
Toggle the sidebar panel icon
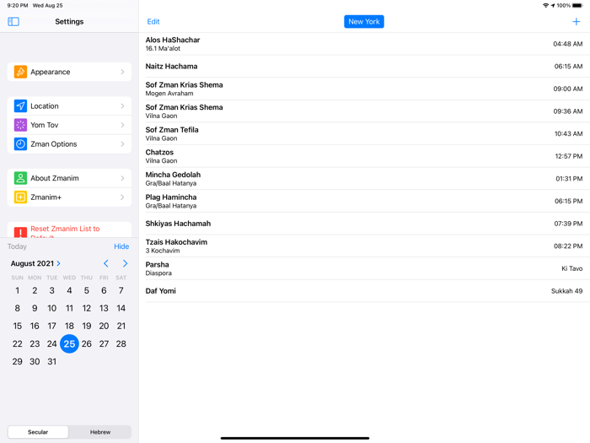[13, 21]
